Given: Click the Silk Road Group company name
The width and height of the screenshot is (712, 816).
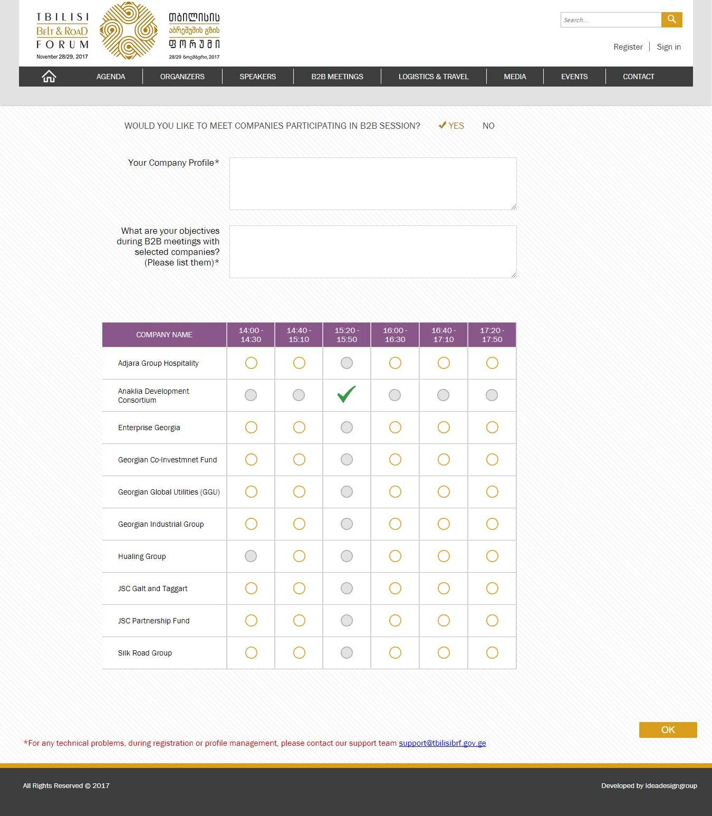Looking at the screenshot, I should (x=145, y=653).
